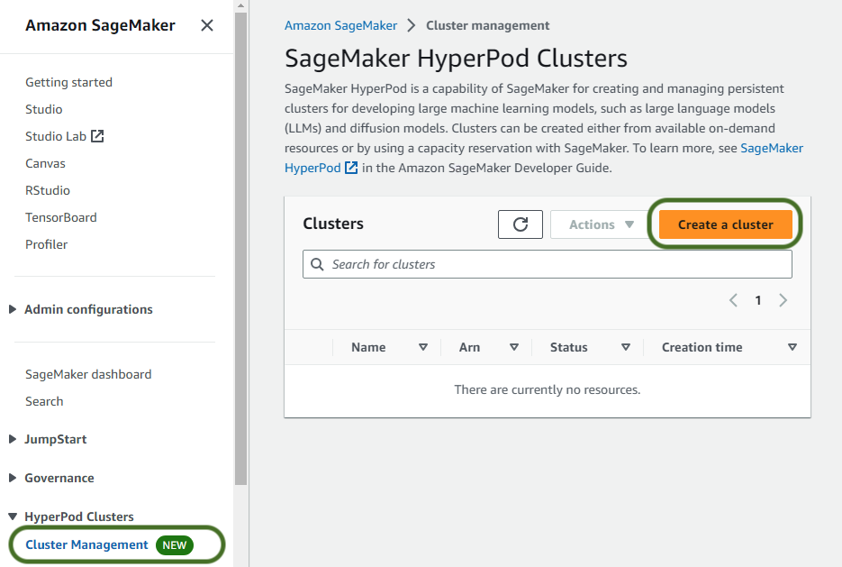Open Studio Lab link

(x=55, y=136)
